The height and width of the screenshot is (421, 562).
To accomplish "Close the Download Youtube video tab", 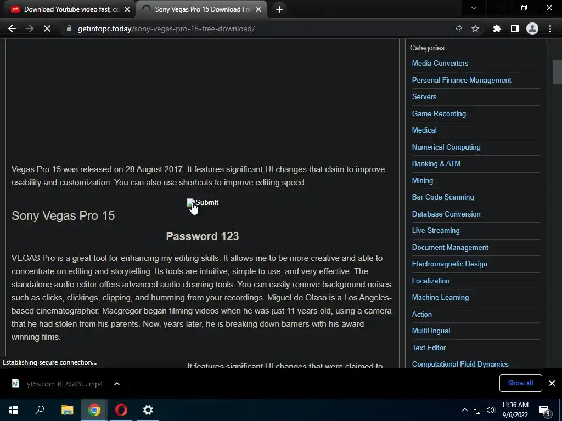I will (127, 9).
